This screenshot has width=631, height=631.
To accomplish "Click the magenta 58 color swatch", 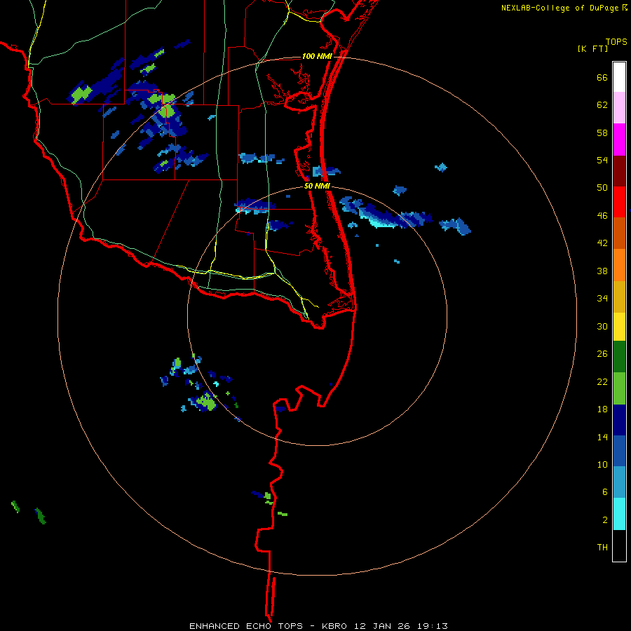I will (619, 140).
